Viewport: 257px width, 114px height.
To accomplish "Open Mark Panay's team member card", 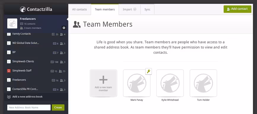I will pos(137,83).
